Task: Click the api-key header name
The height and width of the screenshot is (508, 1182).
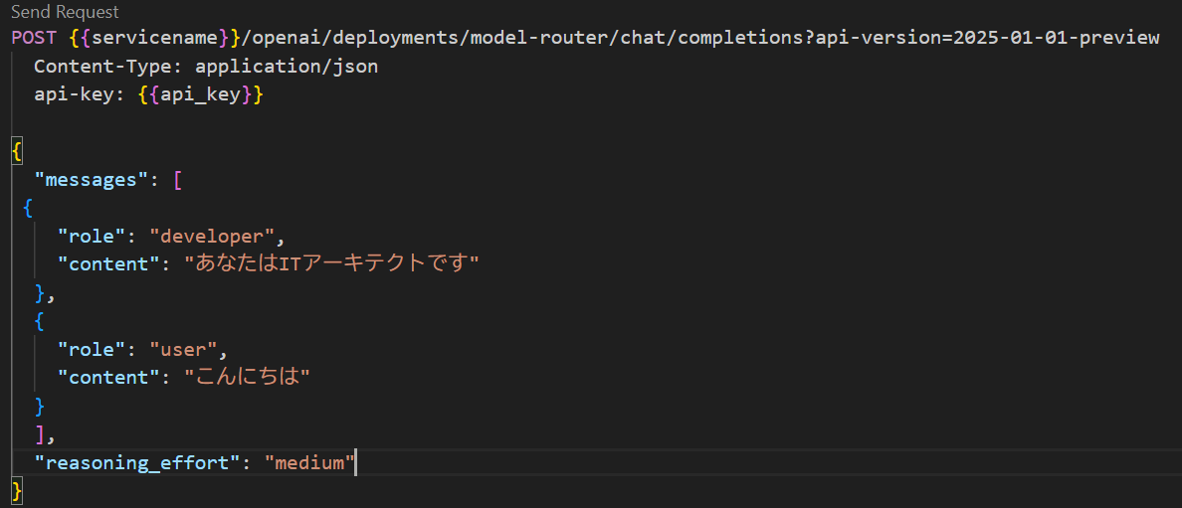Action: (73, 96)
